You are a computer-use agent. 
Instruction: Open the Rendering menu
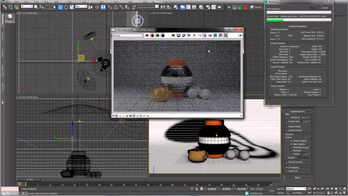(x=108, y=2)
